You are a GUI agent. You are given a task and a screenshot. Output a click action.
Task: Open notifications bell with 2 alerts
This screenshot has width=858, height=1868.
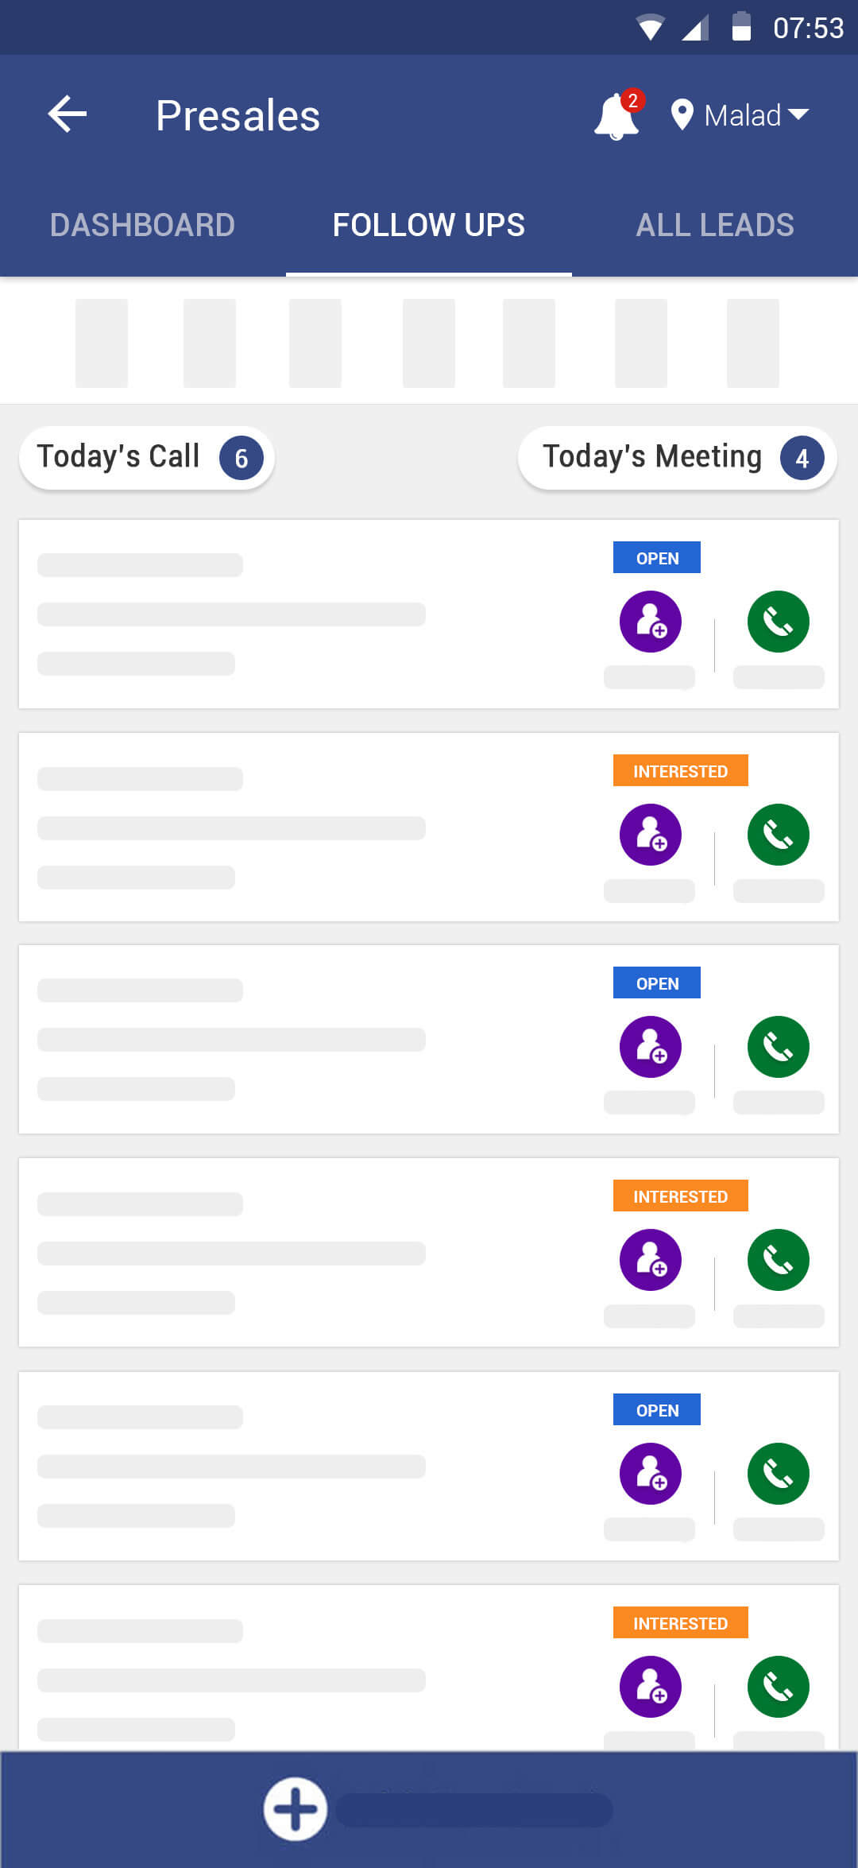(617, 116)
